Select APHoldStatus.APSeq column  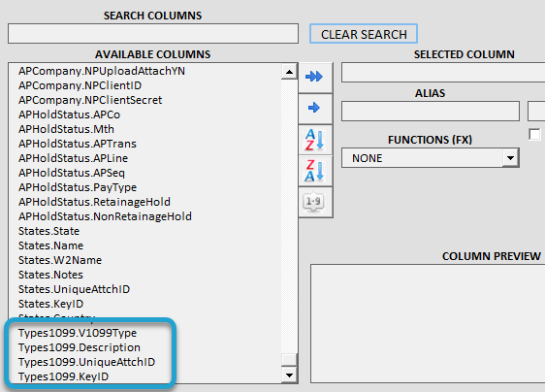click(x=72, y=174)
